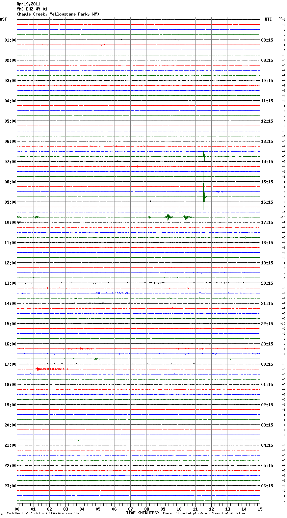
Task: Click minute 03 on the bottom axis
Action: (66, 509)
